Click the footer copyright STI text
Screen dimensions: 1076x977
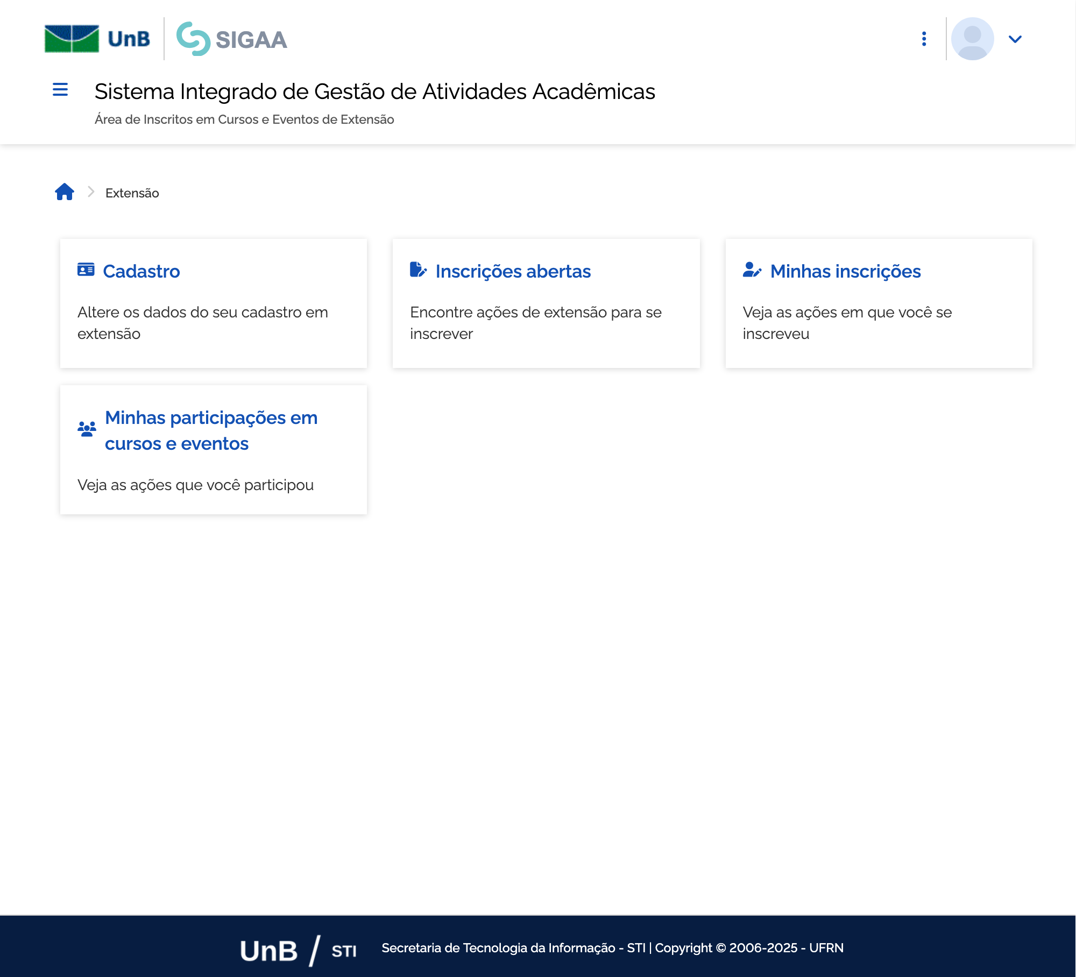[612, 948]
